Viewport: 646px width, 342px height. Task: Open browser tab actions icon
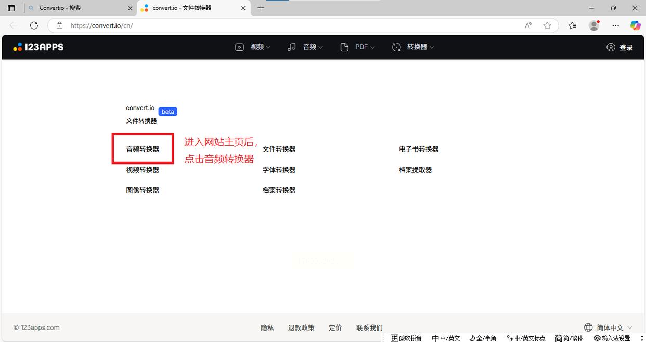pyautogui.click(x=11, y=8)
